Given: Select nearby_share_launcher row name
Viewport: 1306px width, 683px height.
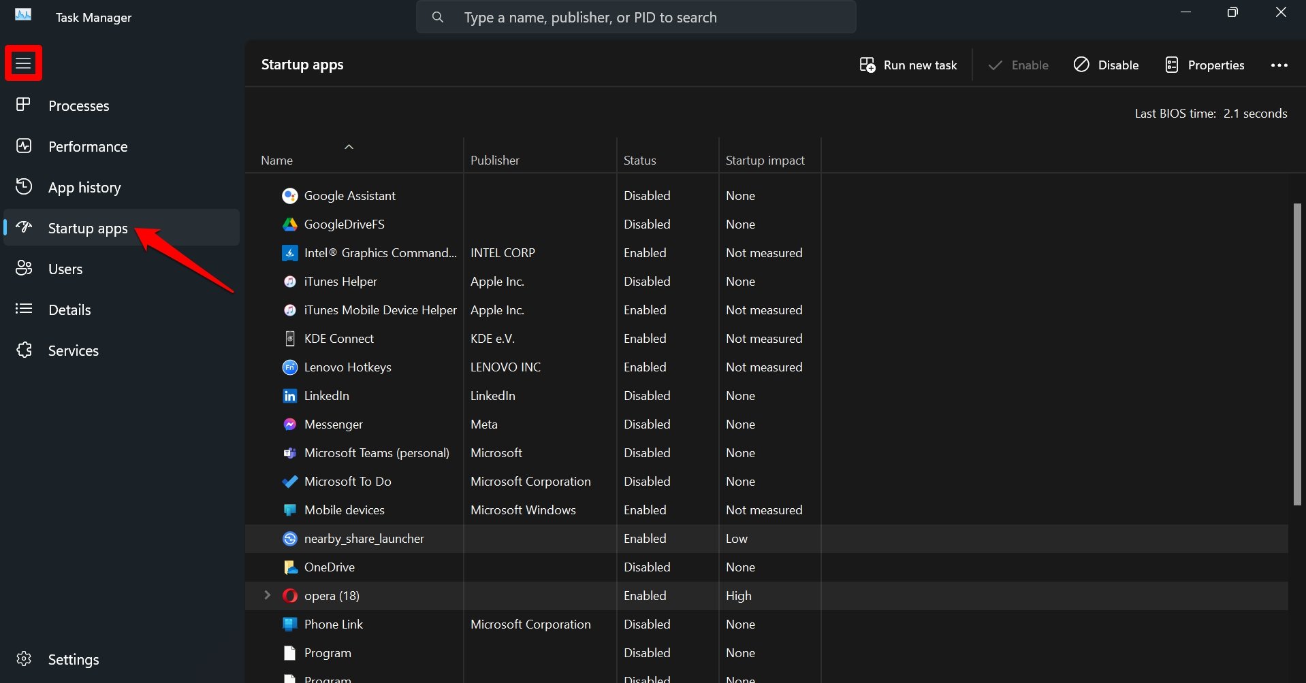Looking at the screenshot, I should tap(364, 539).
